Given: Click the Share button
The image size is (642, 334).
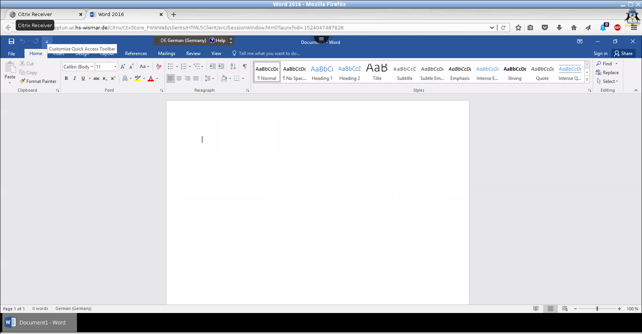Looking at the screenshot, I should [623, 54].
